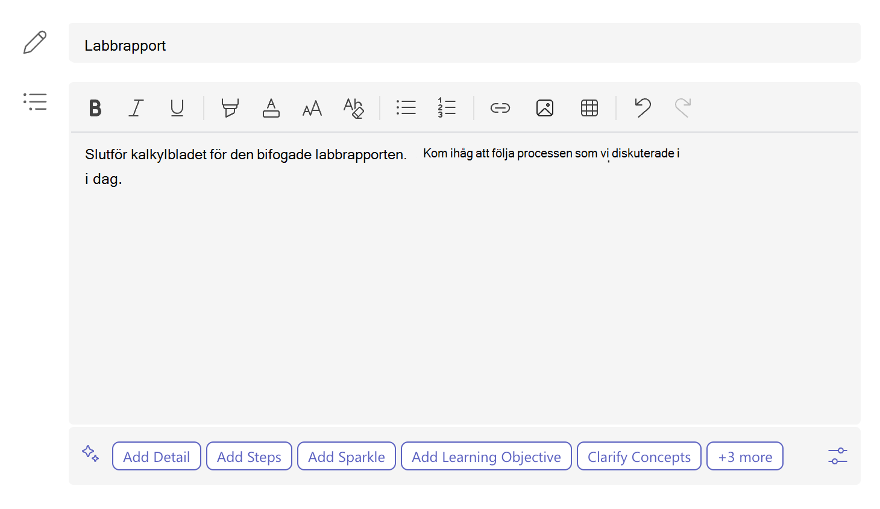This screenshot has height=509, width=880.
Task: Insert an image
Action: point(545,108)
